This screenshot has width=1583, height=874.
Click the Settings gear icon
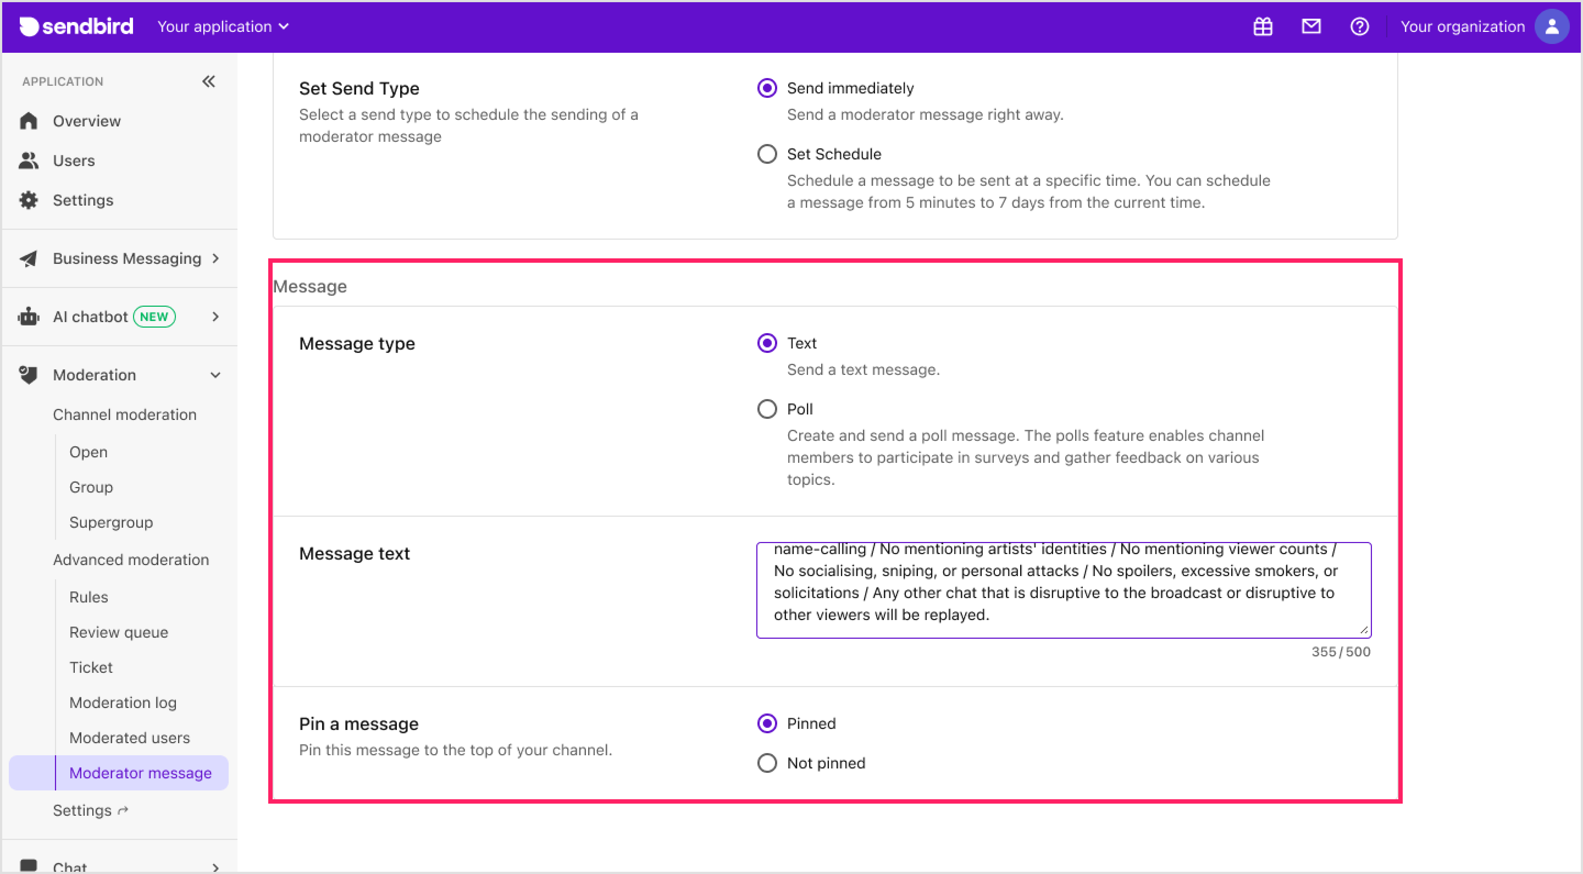point(28,200)
